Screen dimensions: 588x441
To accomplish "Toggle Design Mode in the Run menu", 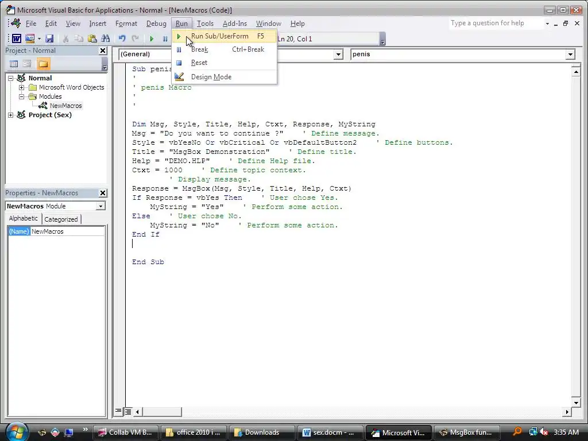I will point(225,77).
